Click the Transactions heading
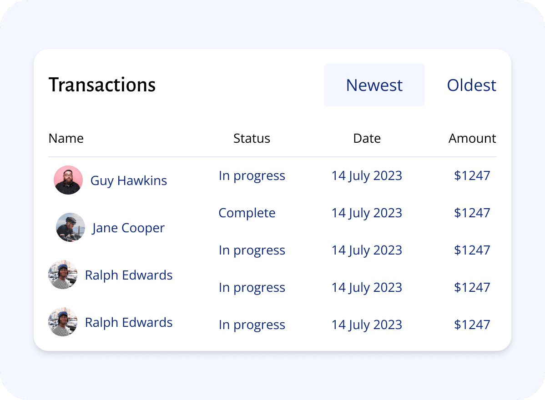This screenshot has height=400, width=545. pos(102,85)
